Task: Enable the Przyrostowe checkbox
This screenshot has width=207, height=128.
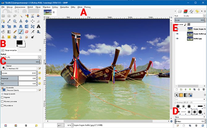Action: click(2, 105)
